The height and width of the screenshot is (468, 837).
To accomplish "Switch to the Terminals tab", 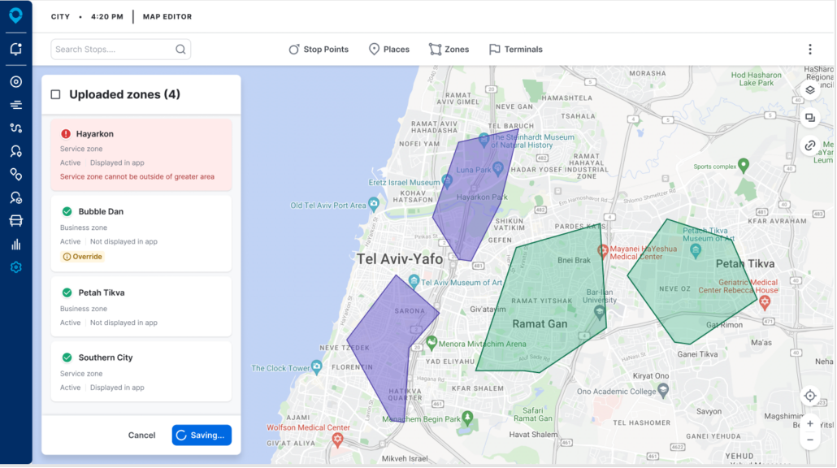I will pos(516,49).
